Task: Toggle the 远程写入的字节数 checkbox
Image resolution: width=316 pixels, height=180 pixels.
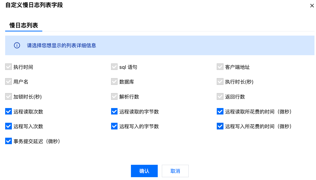Action: 114,126
